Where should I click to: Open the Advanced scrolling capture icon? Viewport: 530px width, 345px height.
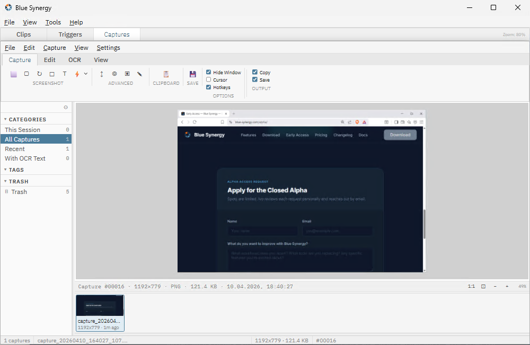point(101,74)
